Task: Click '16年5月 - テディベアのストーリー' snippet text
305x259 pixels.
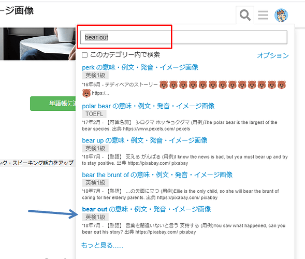Action: (x=120, y=84)
